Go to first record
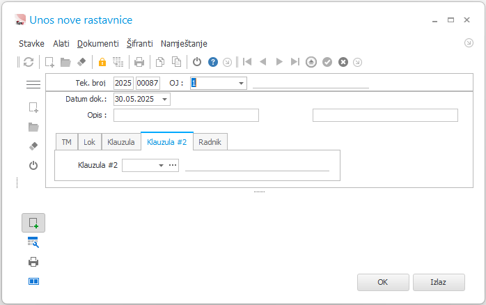The width and height of the screenshot is (486, 305). (247, 62)
